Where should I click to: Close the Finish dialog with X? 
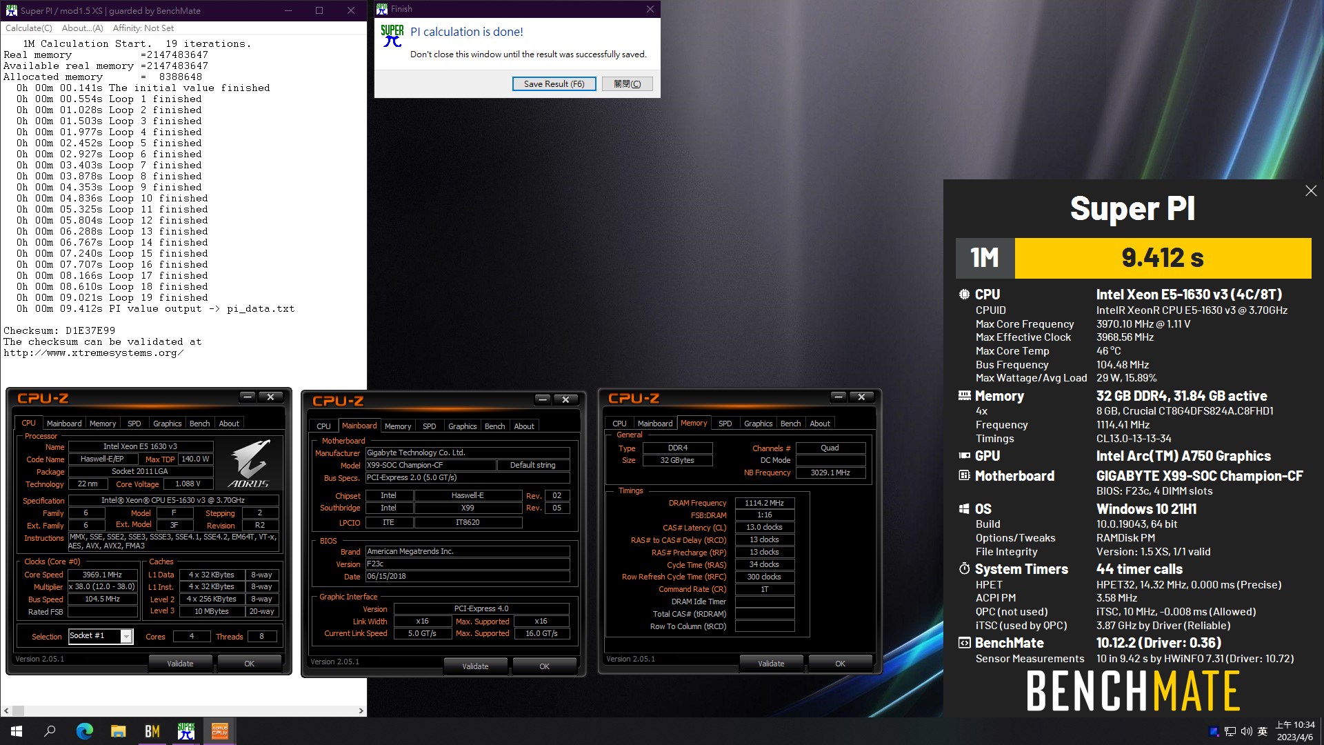pos(650,9)
